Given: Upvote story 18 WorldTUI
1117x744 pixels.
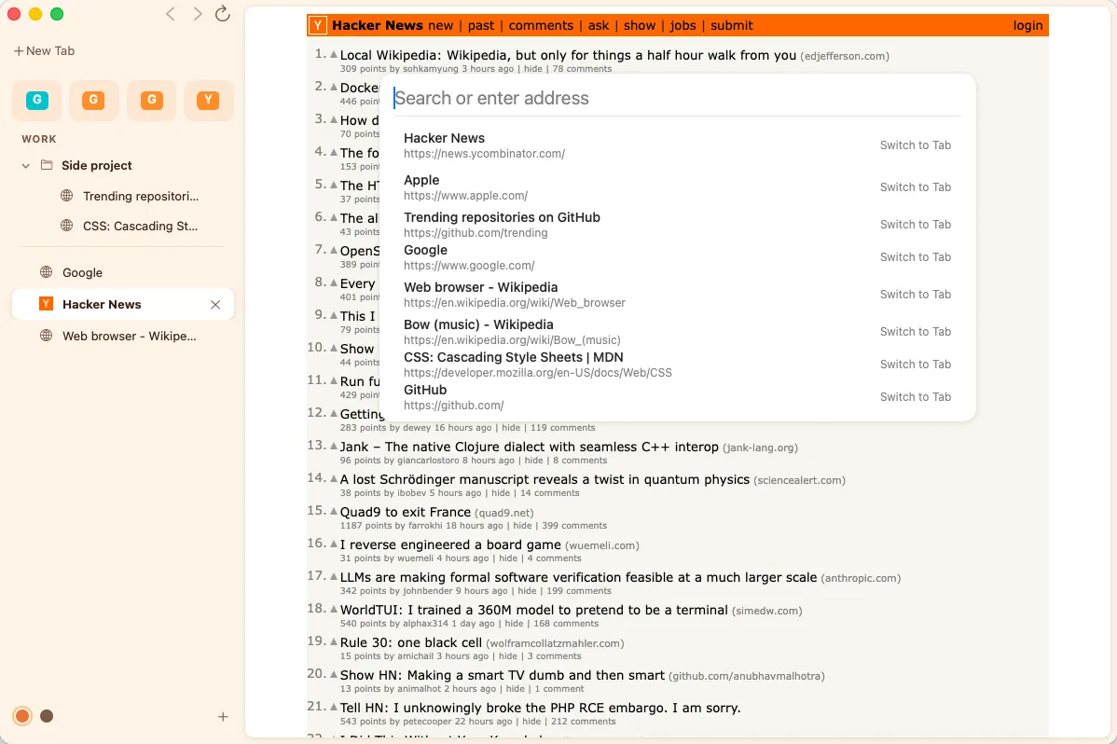Looking at the screenshot, I should coord(334,610).
